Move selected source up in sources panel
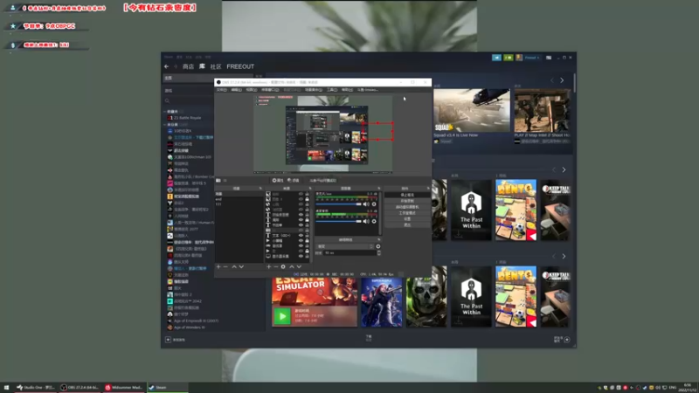Image resolution: width=699 pixels, height=393 pixels. point(292,266)
